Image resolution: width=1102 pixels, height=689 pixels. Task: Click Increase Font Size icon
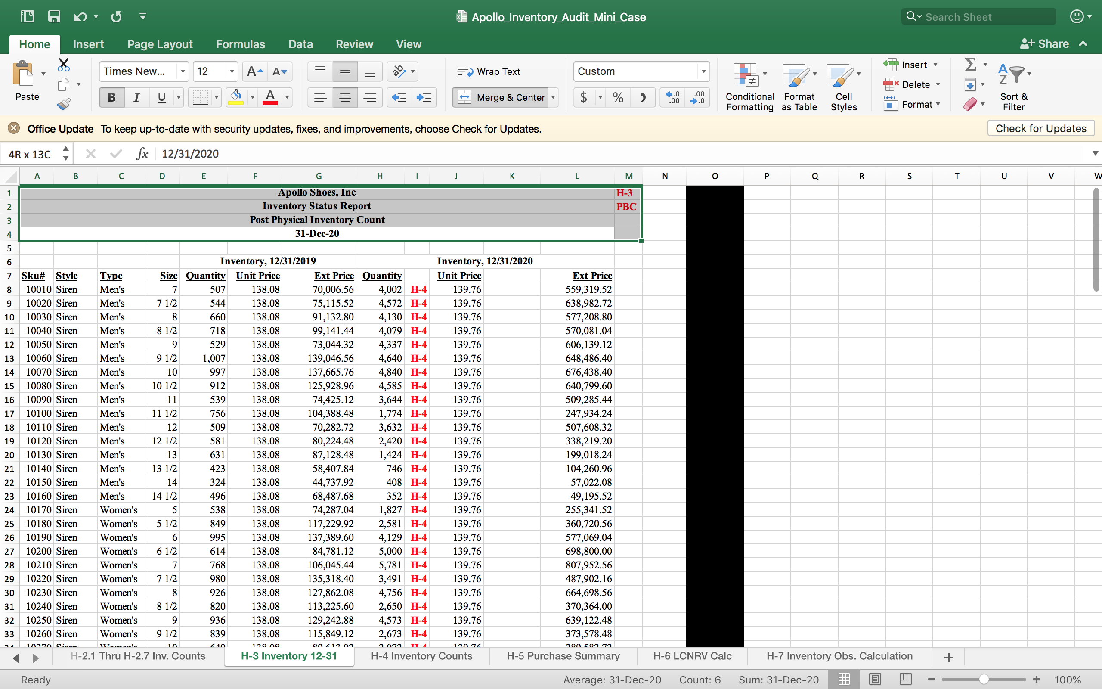(254, 71)
